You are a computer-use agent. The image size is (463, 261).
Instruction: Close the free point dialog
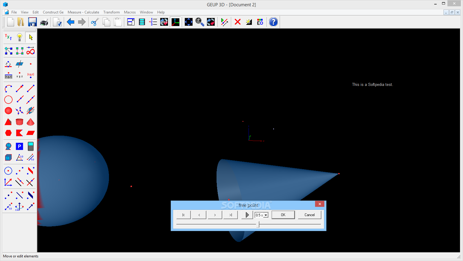[320, 204]
